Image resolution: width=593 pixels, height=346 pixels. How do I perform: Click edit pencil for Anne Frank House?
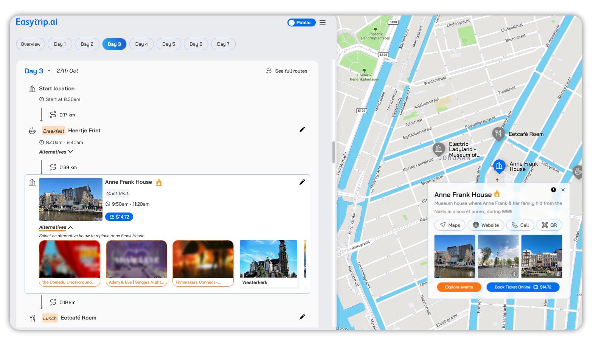[x=302, y=182]
